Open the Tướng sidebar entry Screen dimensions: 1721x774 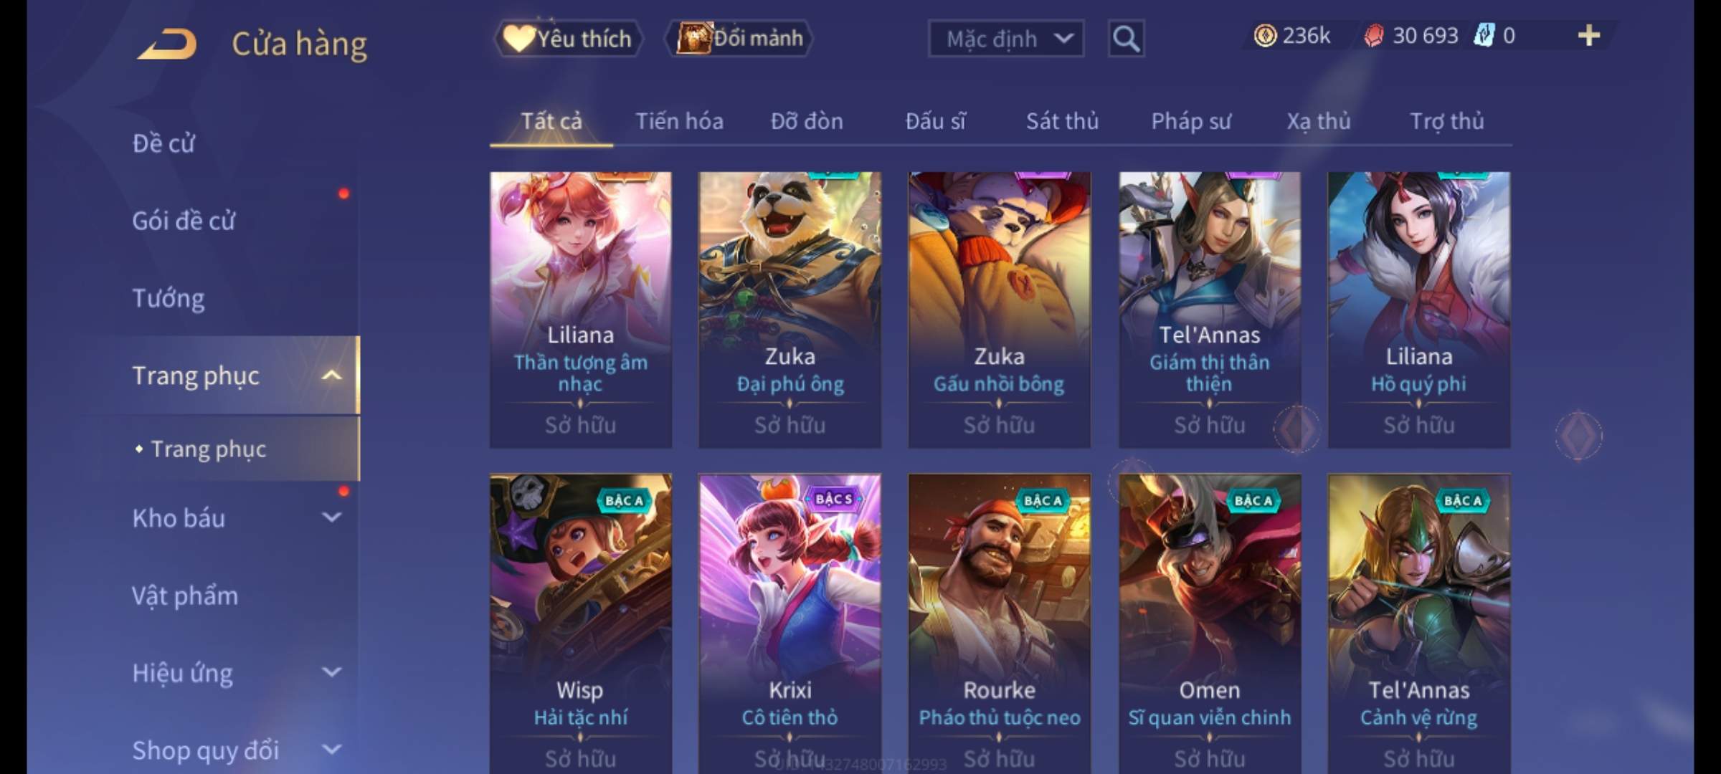pyautogui.click(x=168, y=298)
